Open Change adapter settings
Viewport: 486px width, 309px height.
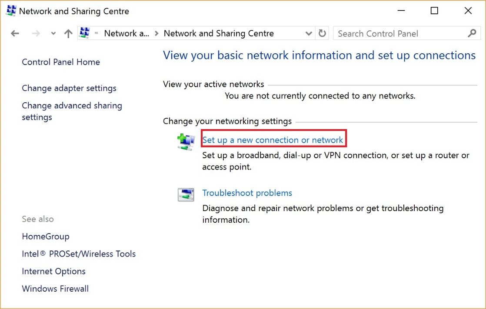[x=69, y=88]
